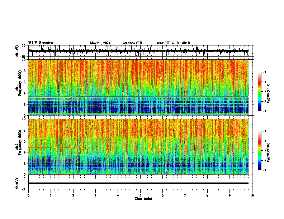
Task: Click time axis tick label '5'
Action: click(140, 195)
